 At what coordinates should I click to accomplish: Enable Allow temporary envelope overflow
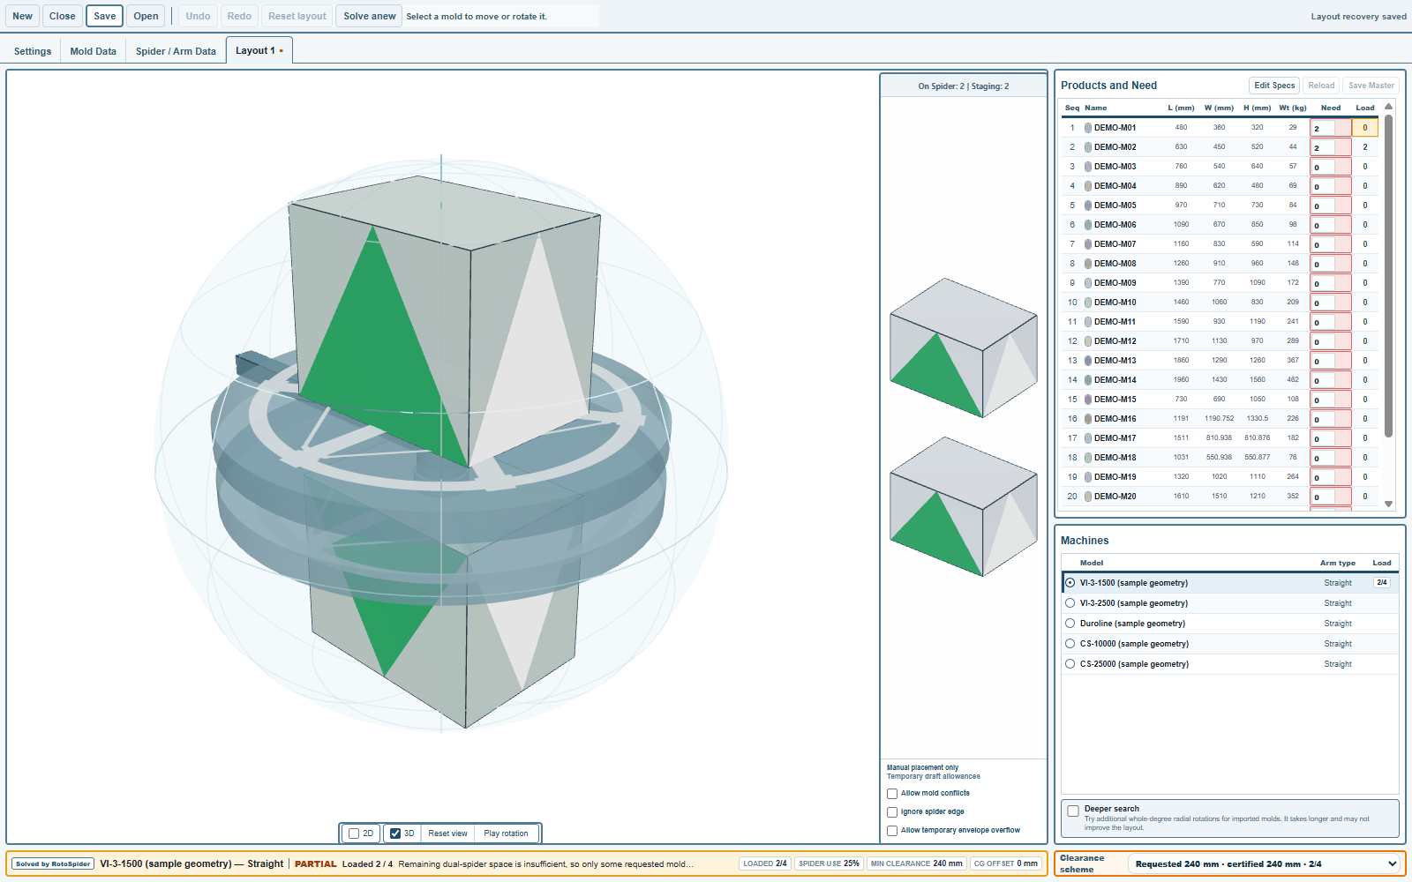tap(892, 831)
